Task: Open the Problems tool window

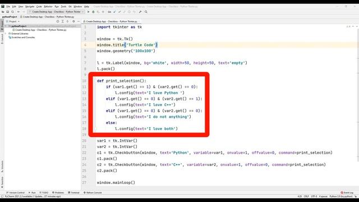Action: tap(58, 192)
